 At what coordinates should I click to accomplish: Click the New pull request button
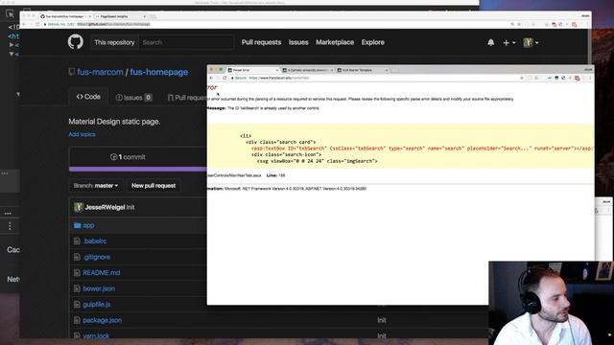pos(153,185)
